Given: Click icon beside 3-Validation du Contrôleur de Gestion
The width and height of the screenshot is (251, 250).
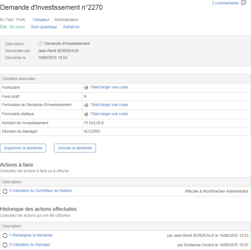Looking at the screenshot, I should coord(5,191).
